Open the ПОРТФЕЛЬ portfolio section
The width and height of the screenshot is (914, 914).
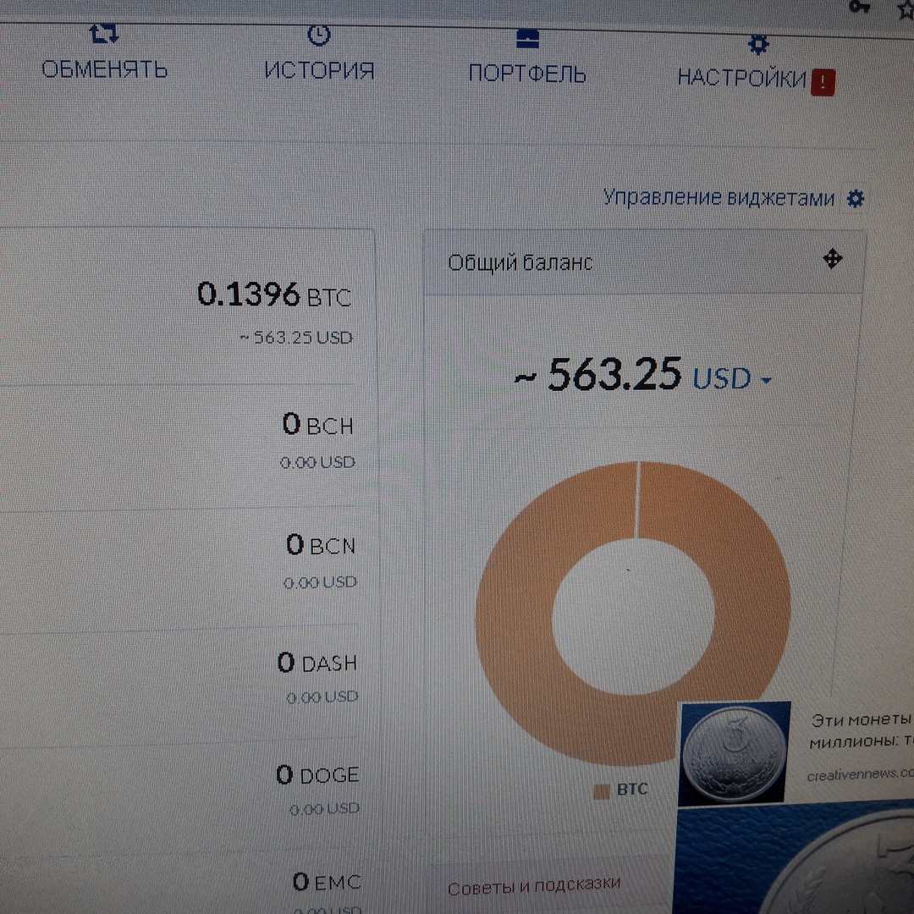[527, 74]
